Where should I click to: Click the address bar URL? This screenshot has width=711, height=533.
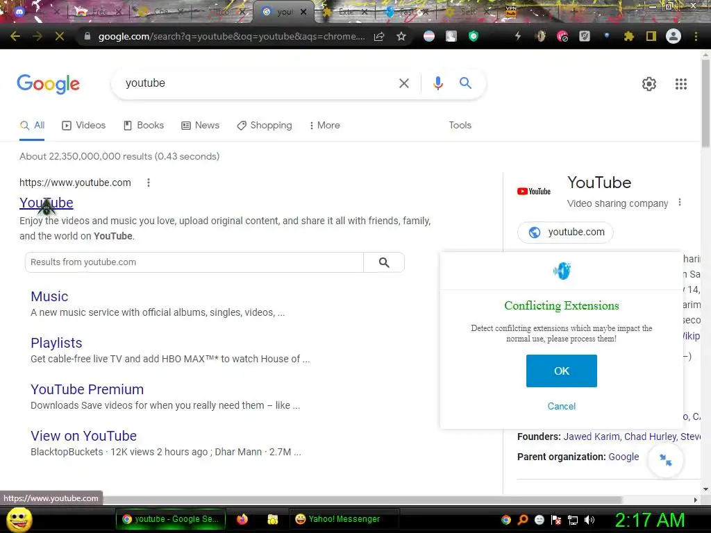pyautogui.click(x=231, y=36)
